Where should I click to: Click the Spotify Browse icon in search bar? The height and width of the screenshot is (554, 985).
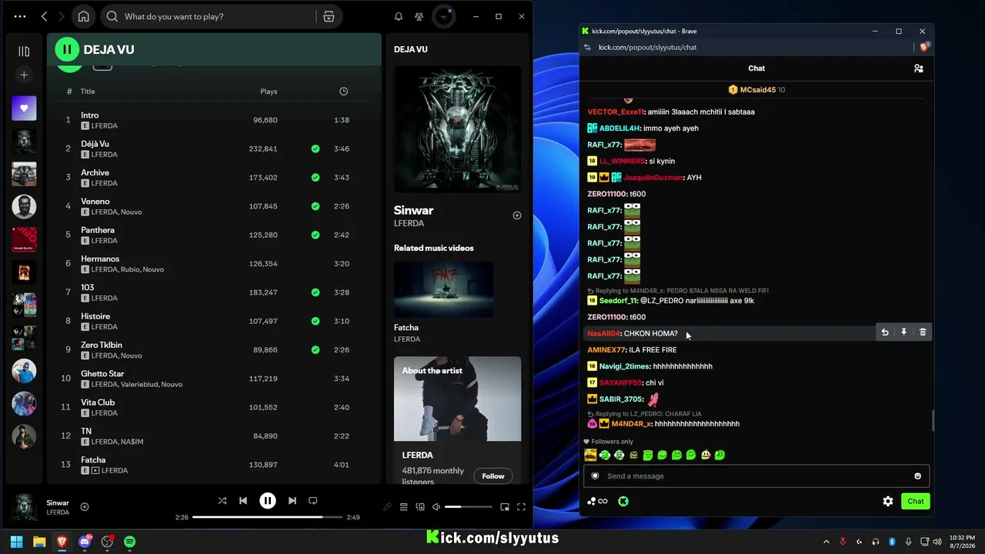click(329, 16)
